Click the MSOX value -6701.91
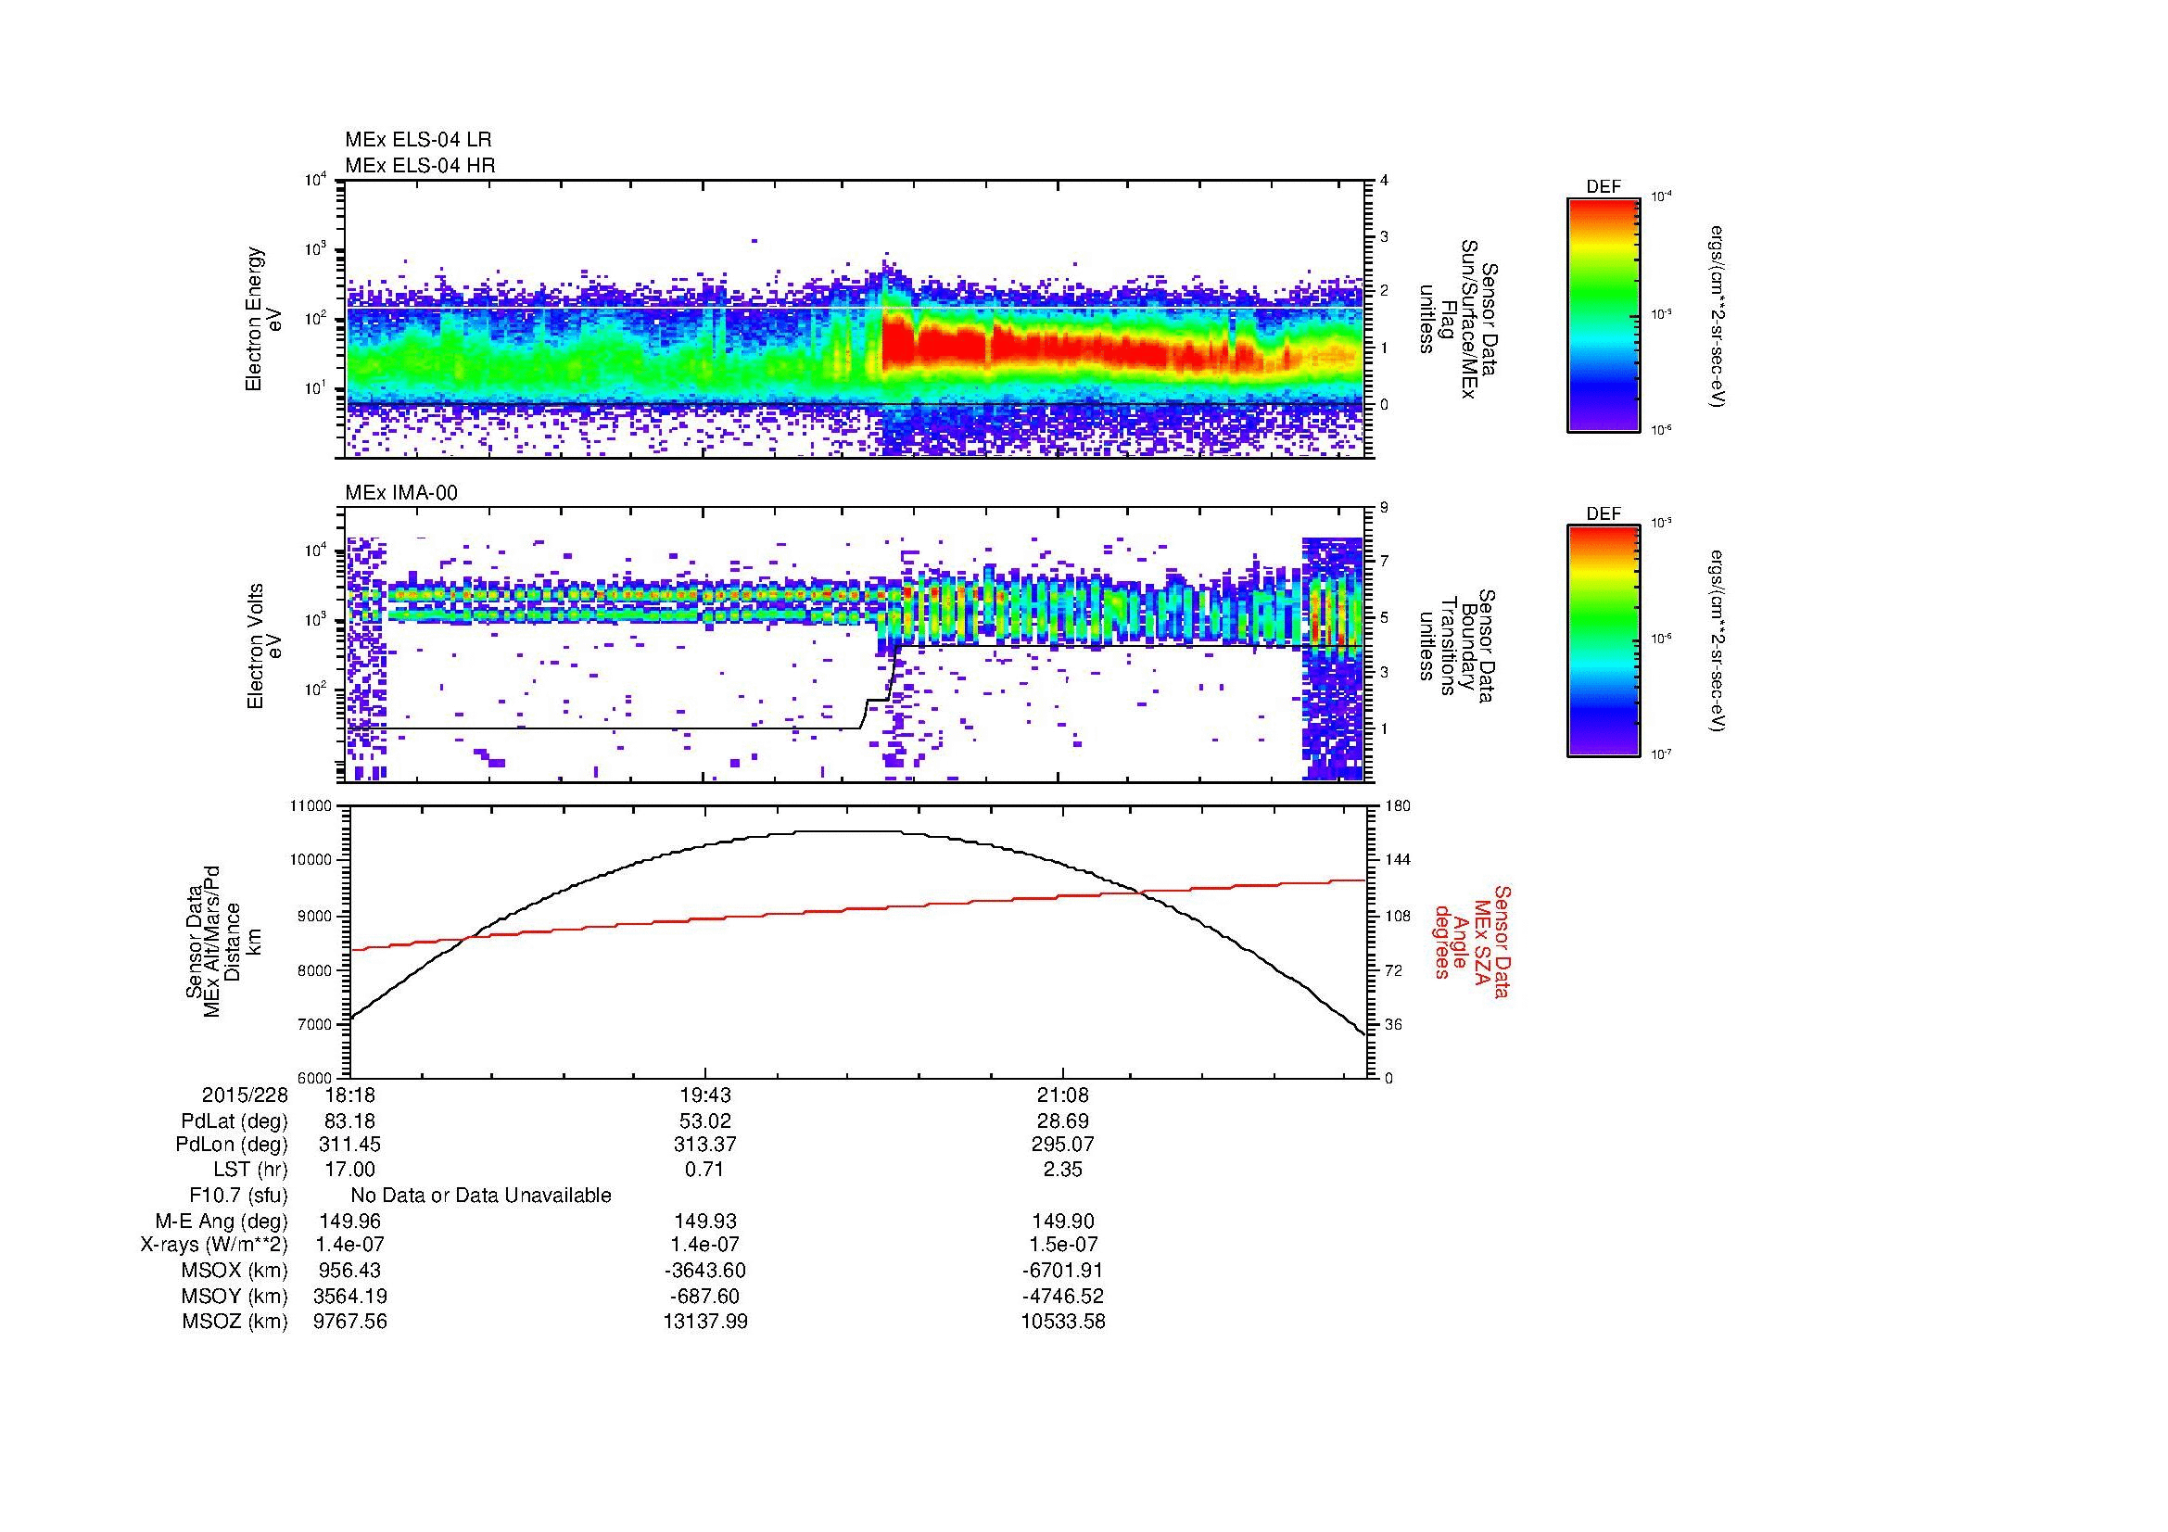 1063,1271
